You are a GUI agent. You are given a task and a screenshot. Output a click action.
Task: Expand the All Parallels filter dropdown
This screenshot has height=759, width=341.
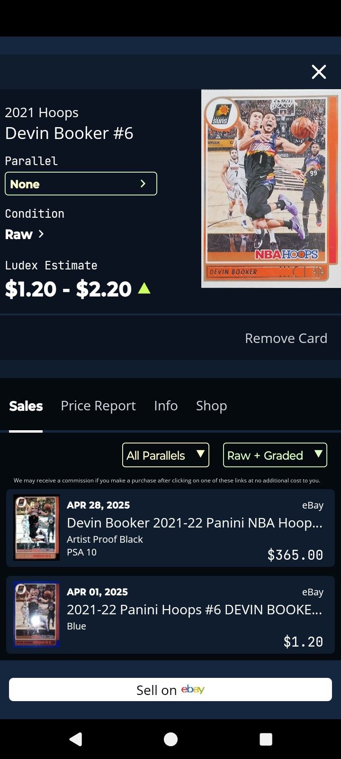pyautogui.click(x=166, y=455)
